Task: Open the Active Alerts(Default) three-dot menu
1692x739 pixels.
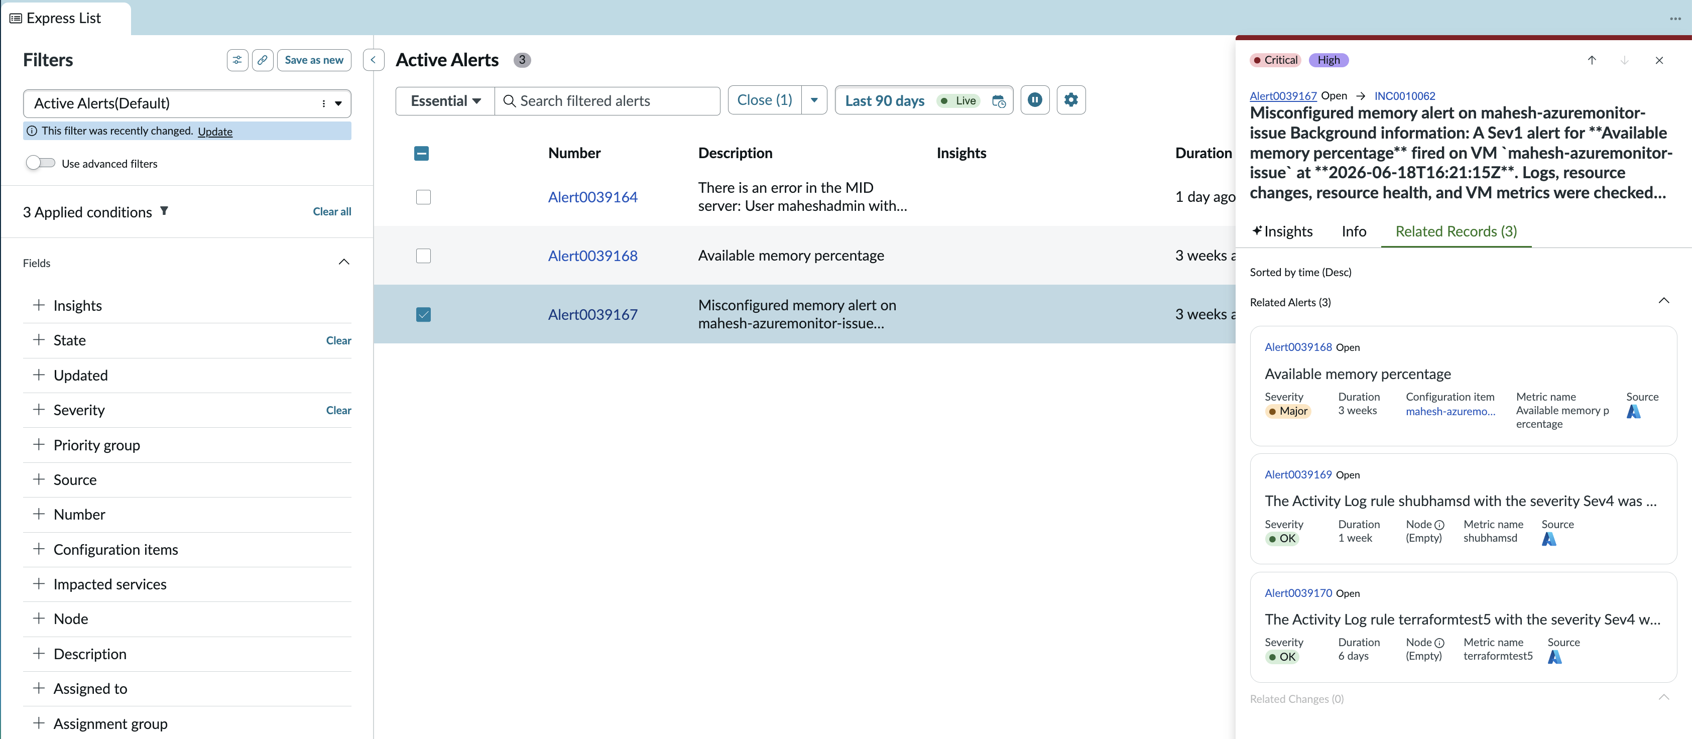Action: coord(323,103)
